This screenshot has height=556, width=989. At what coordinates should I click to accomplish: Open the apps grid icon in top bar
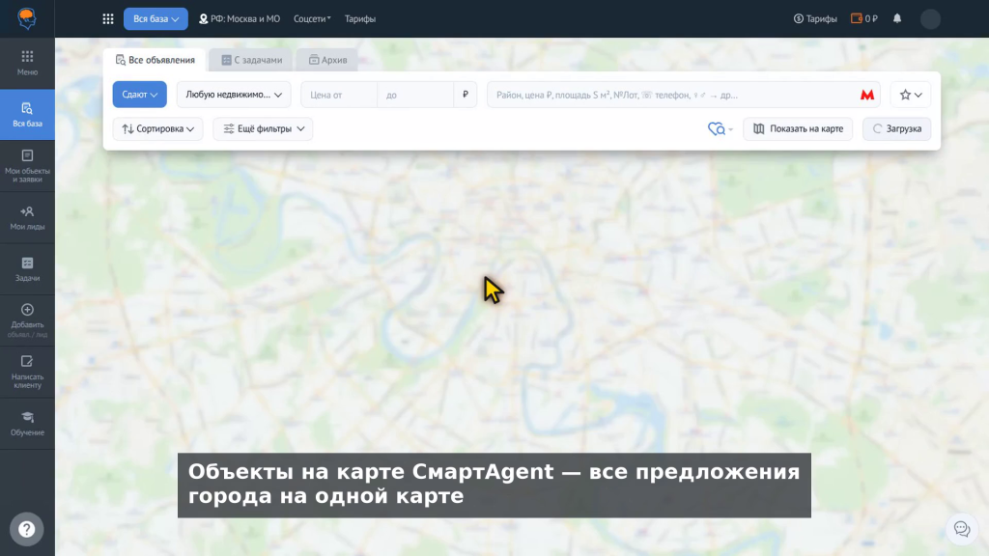coord(108,19)
